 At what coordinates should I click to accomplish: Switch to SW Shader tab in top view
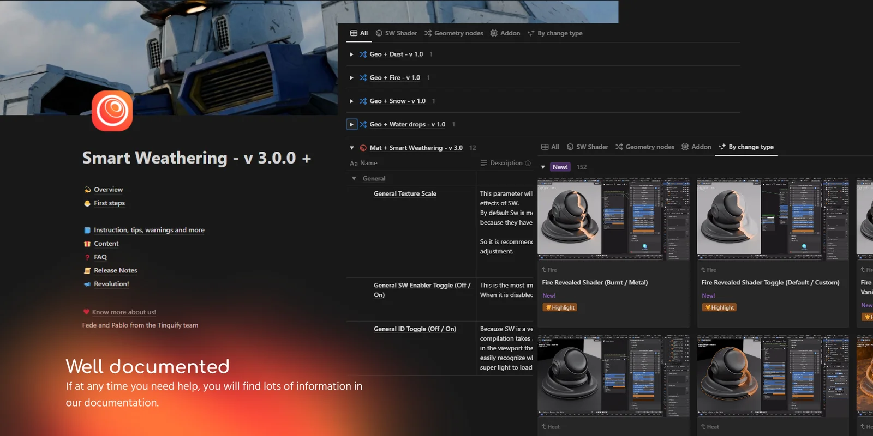396,33
